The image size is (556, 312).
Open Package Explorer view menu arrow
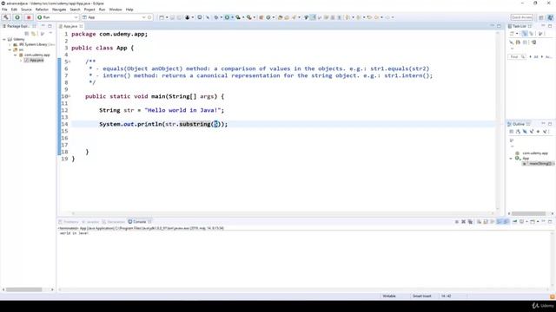pyautogui.click(x=50, y=34)
